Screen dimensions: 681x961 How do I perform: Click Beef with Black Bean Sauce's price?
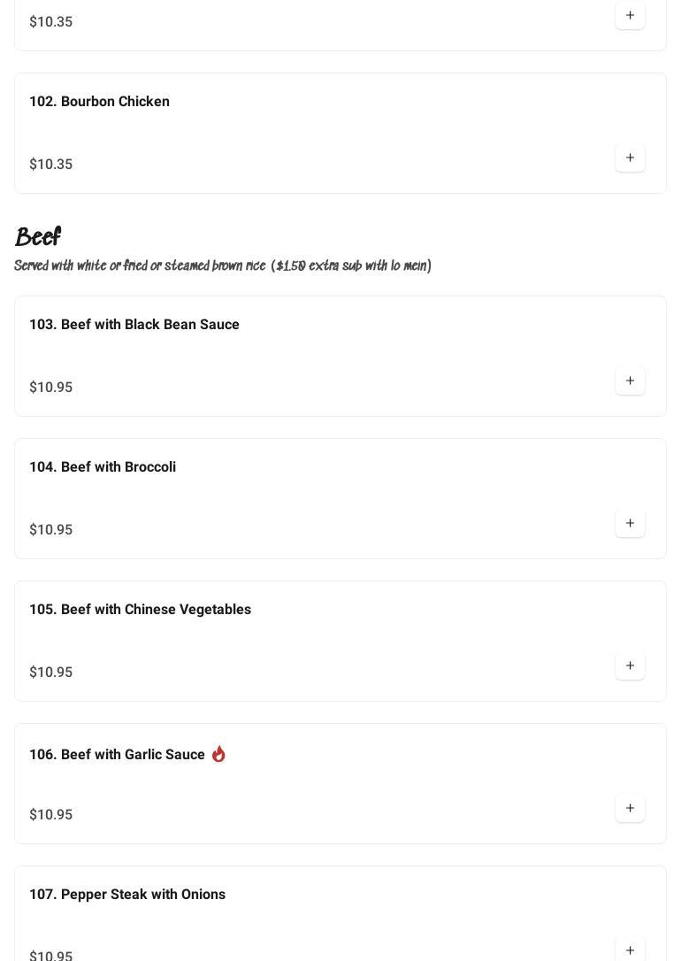pos(51,388)
